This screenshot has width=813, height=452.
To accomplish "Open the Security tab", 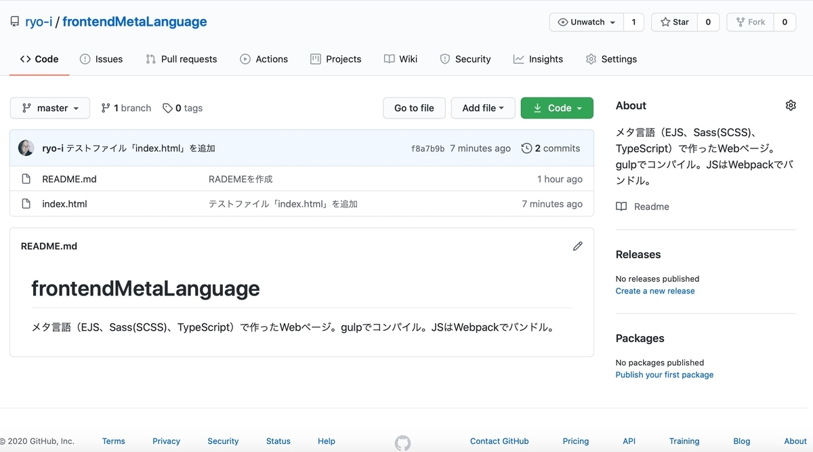I will point(465,59).
